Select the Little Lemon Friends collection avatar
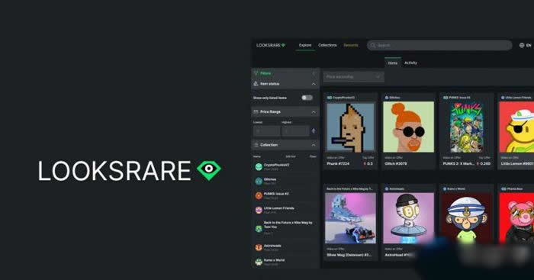The width and height of the screenshot is (534, 280). pos(259,210)
